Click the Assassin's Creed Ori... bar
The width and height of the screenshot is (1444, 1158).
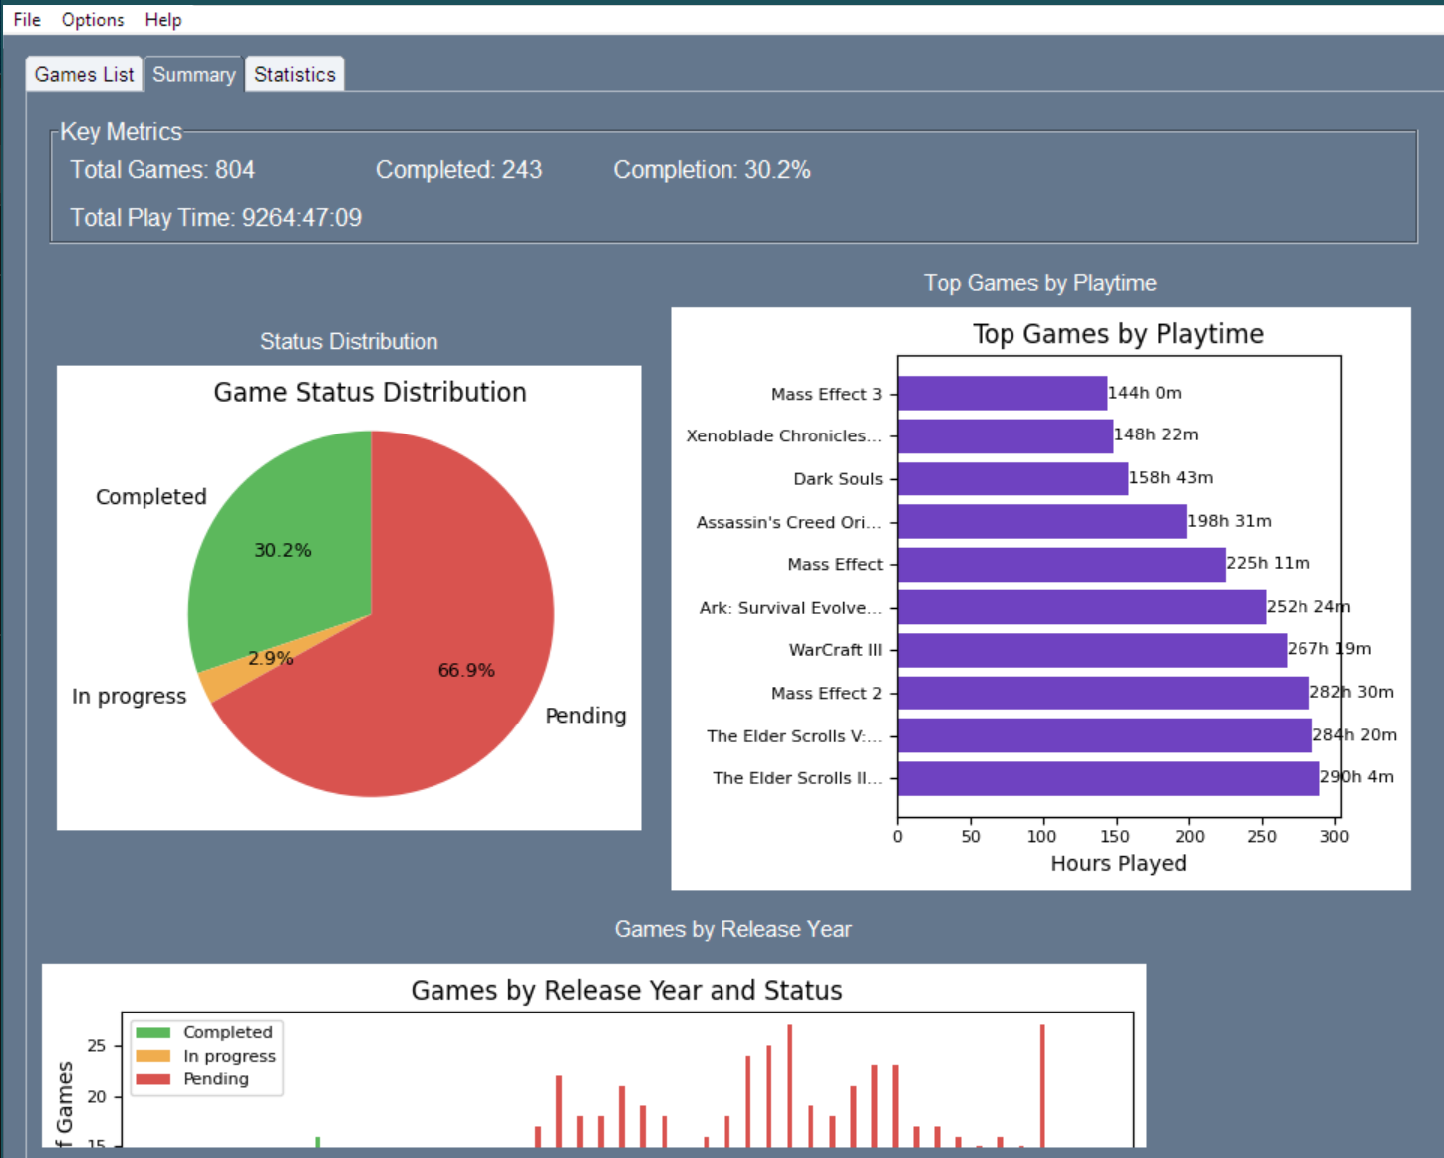pyautogui.click(x=1042, y=521)
